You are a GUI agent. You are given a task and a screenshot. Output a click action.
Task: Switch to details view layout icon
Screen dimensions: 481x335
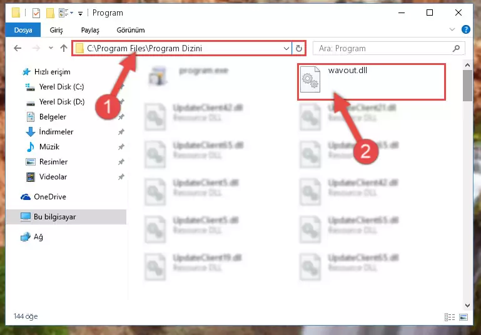click(449, 317)
